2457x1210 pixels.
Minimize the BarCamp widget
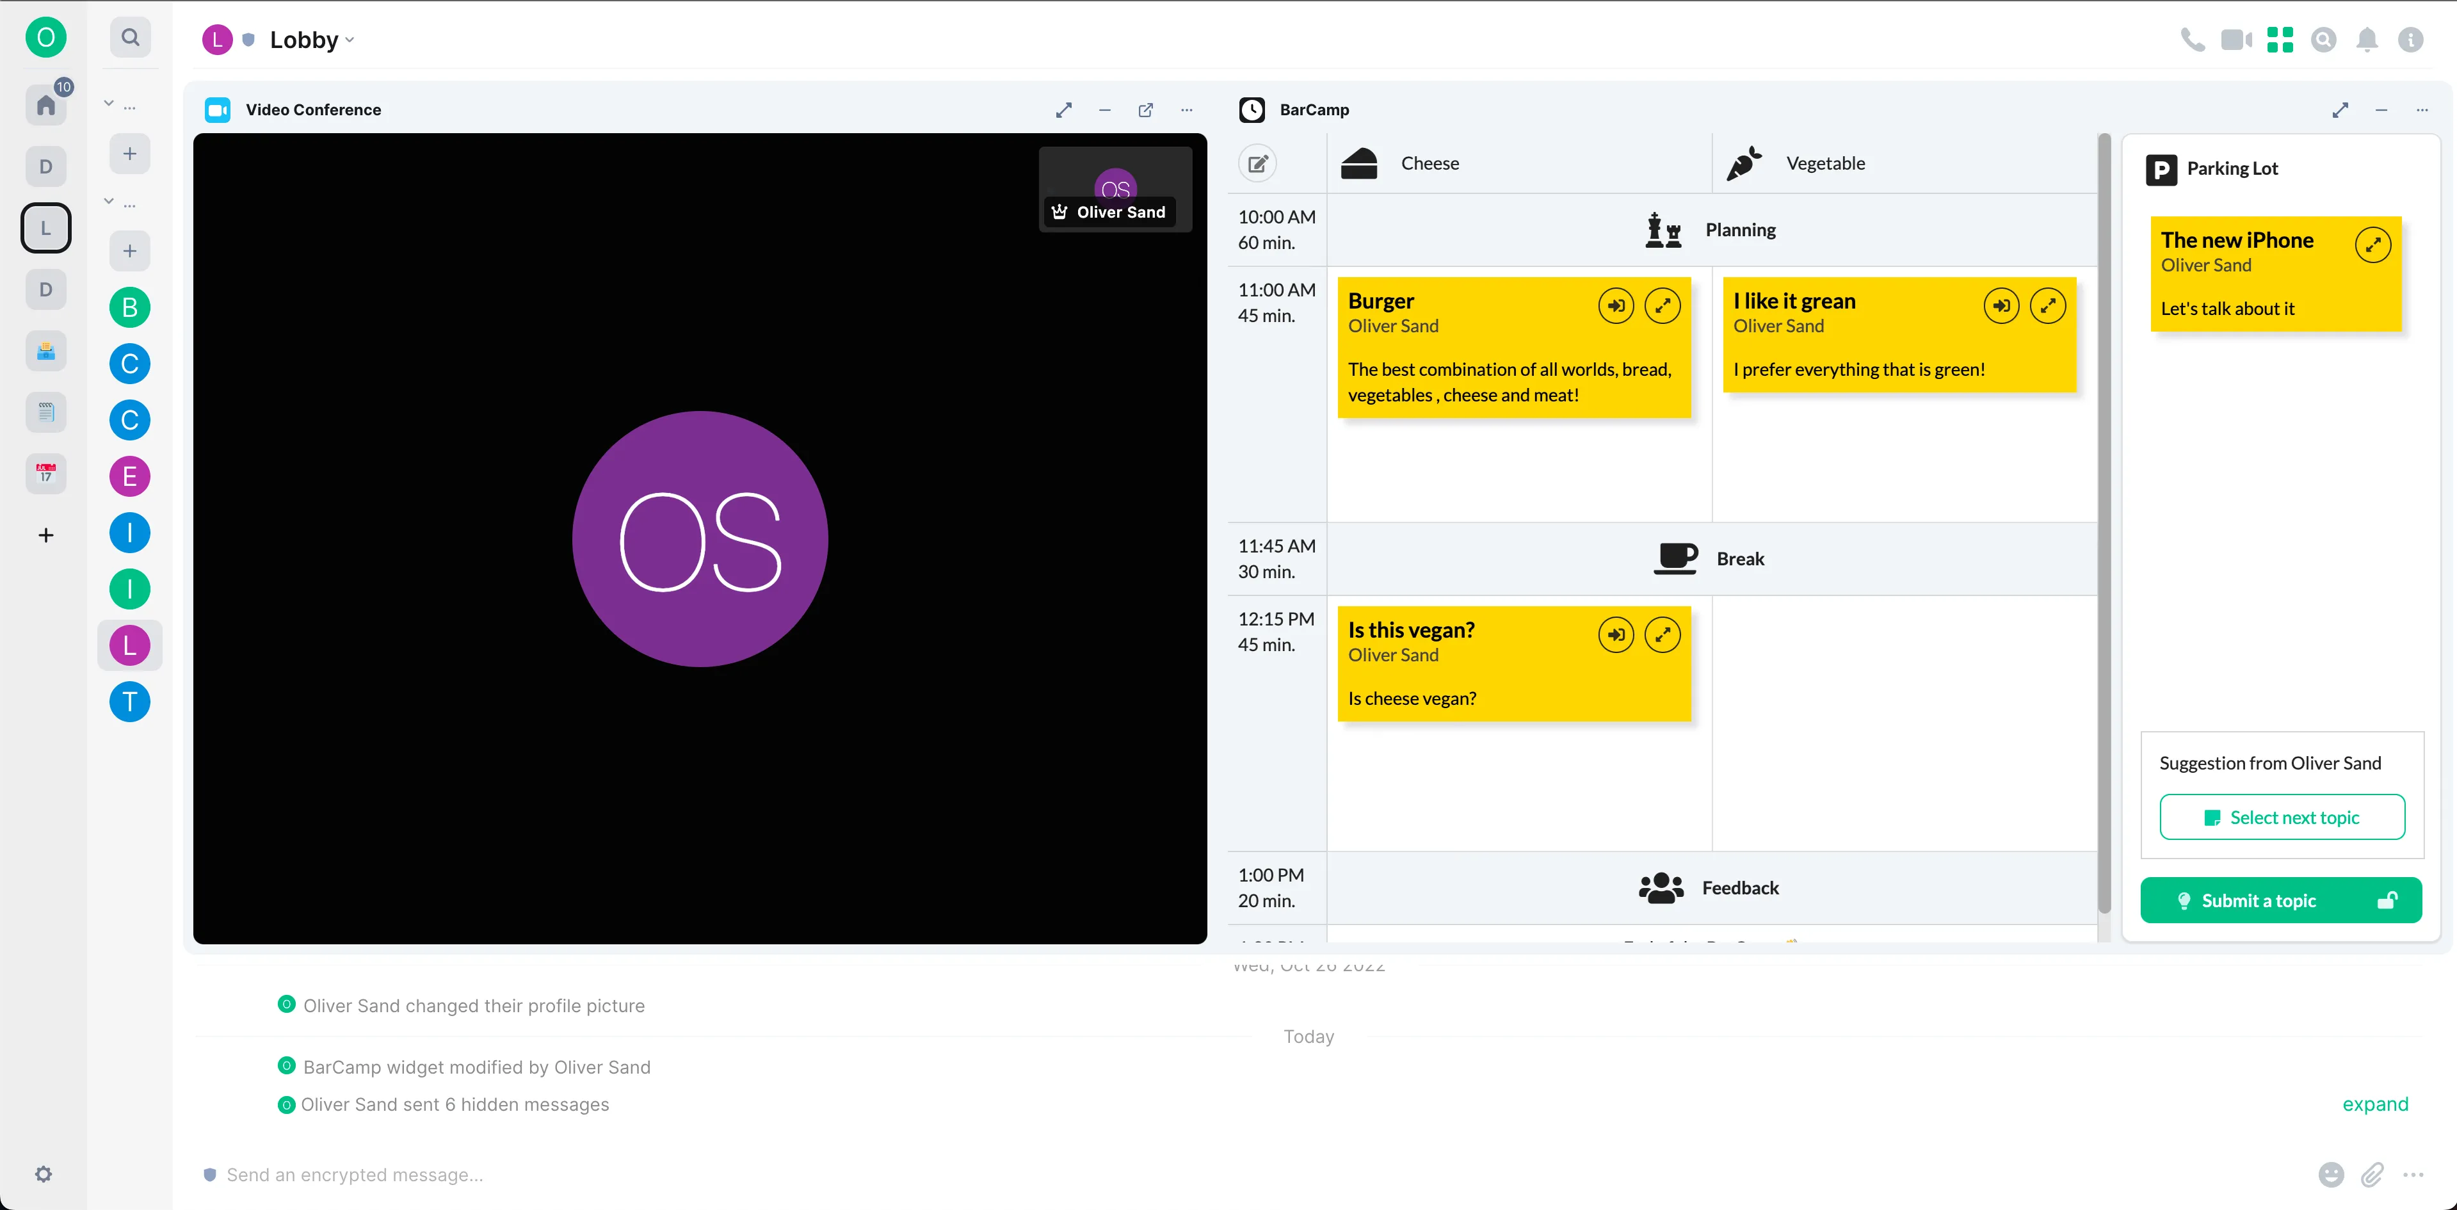coord(2381,109)
